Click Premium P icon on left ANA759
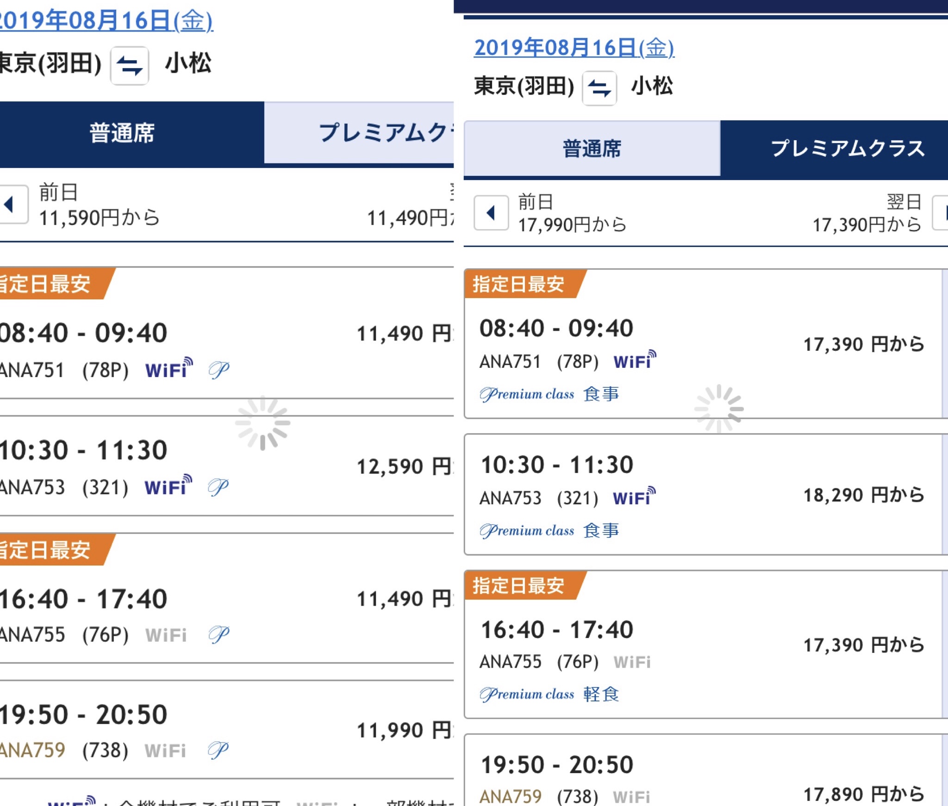The width and height of the screenshot is (948, 806). pos(218,750)
